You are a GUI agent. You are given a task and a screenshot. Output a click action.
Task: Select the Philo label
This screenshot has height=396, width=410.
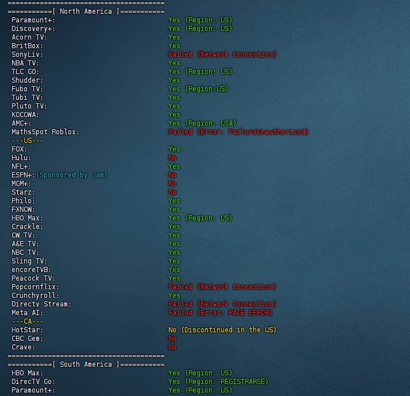23,201
